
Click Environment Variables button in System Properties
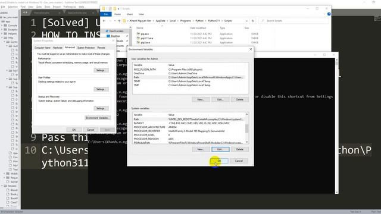point(98,118)
